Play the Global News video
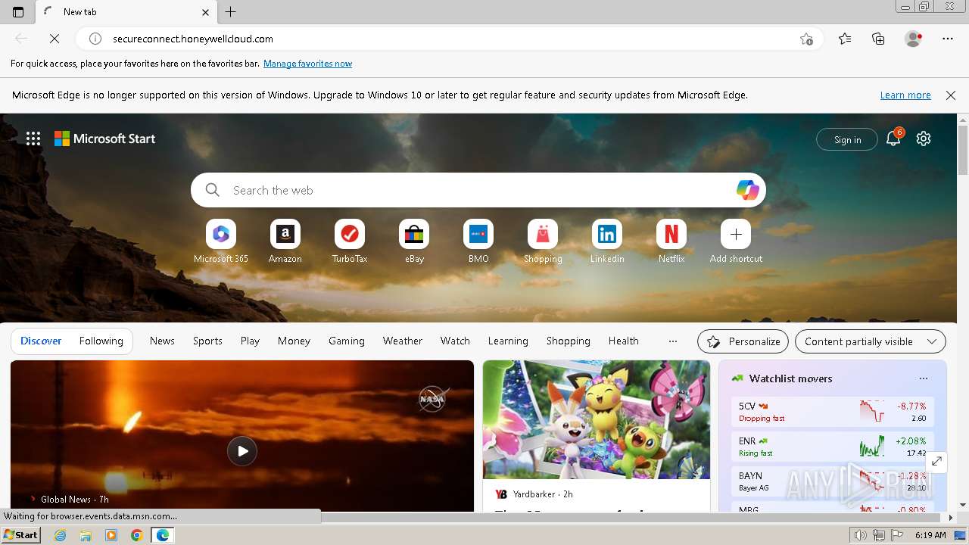969x545 pixels. coord(242,451)
